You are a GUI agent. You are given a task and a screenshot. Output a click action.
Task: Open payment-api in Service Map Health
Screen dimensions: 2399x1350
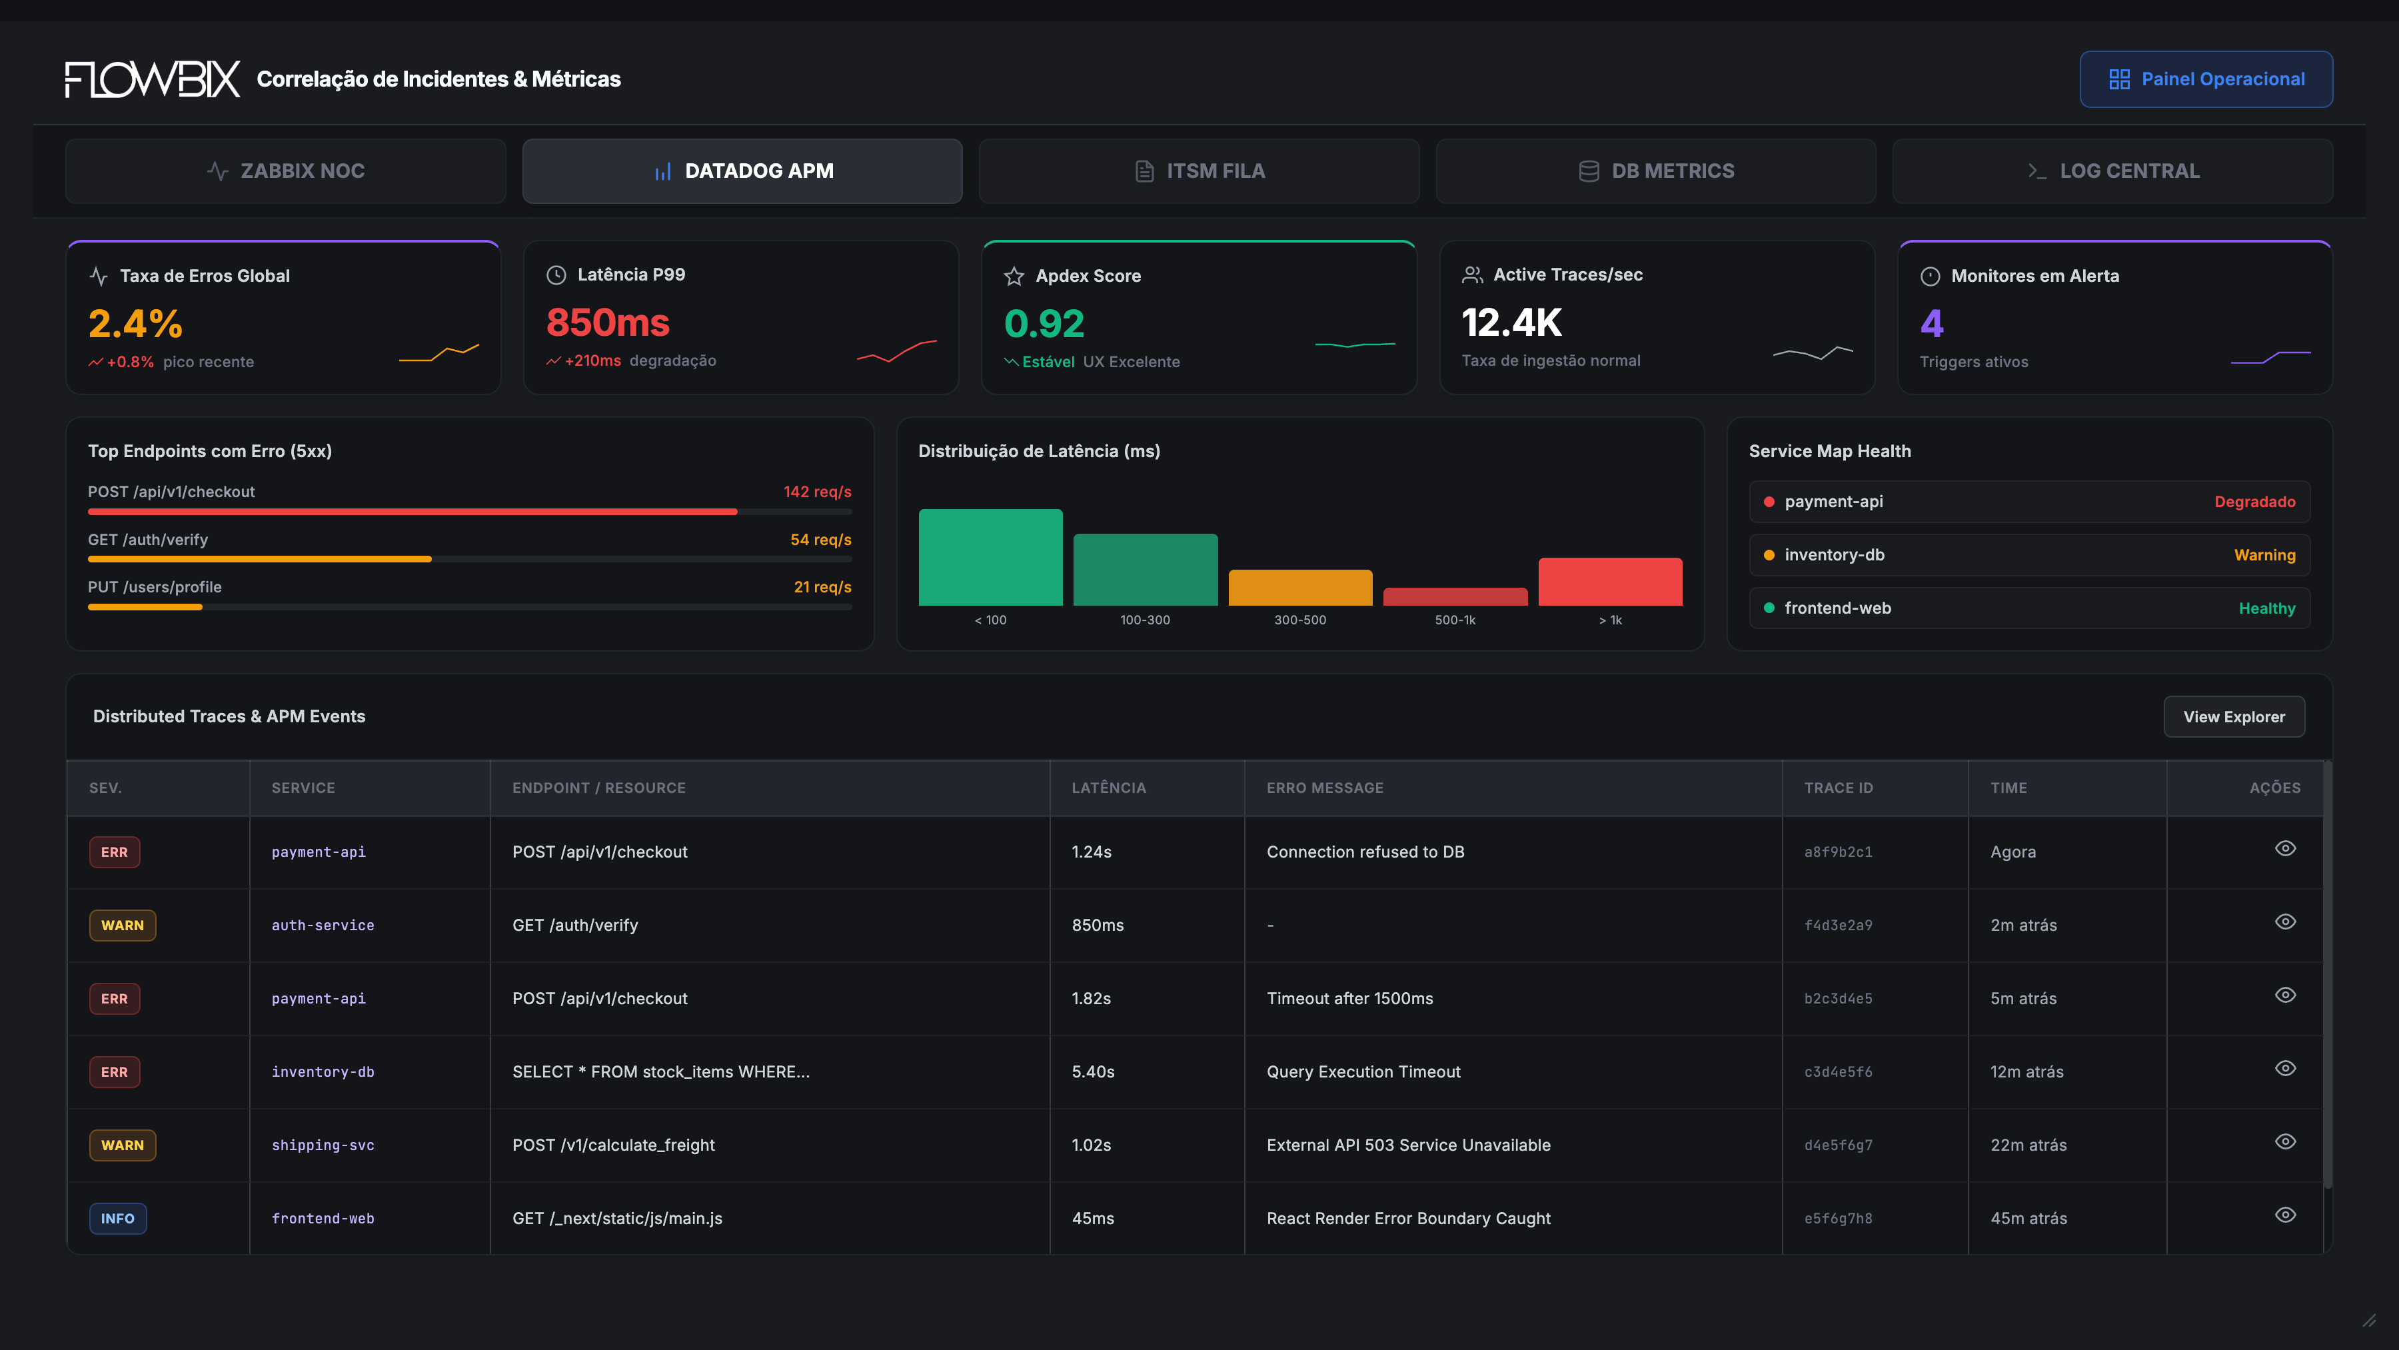[x=2029, y=502]
